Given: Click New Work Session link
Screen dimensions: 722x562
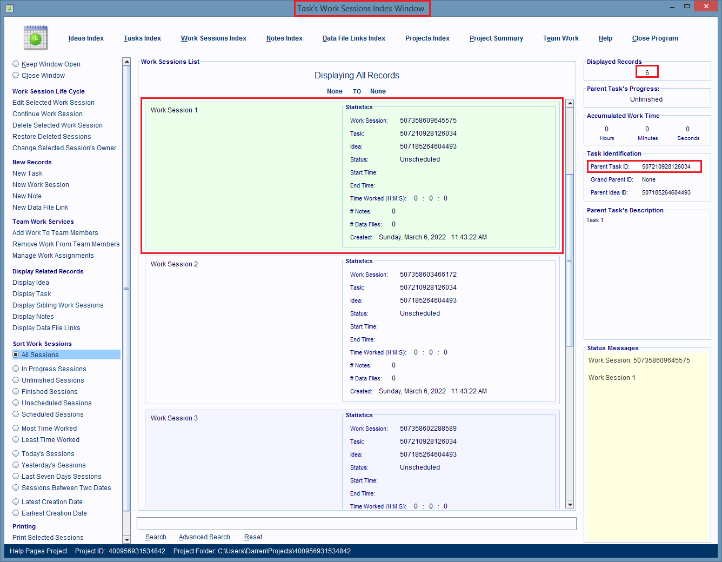Looking at the screenshot, I should 41,185.
